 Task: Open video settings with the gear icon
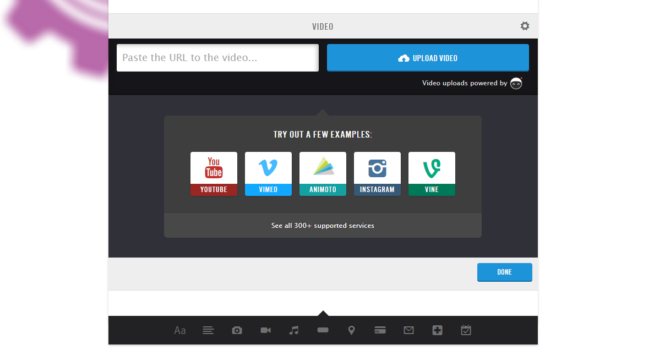click(525, 26)
